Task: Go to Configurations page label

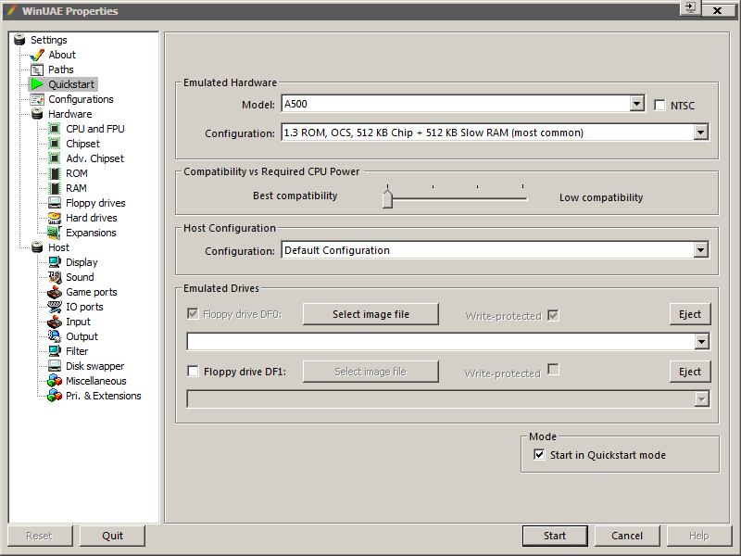Action: 81,99
